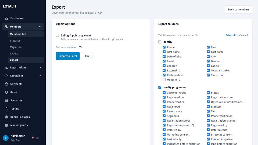Open the Labels submenu item

(x=26, y=53)
